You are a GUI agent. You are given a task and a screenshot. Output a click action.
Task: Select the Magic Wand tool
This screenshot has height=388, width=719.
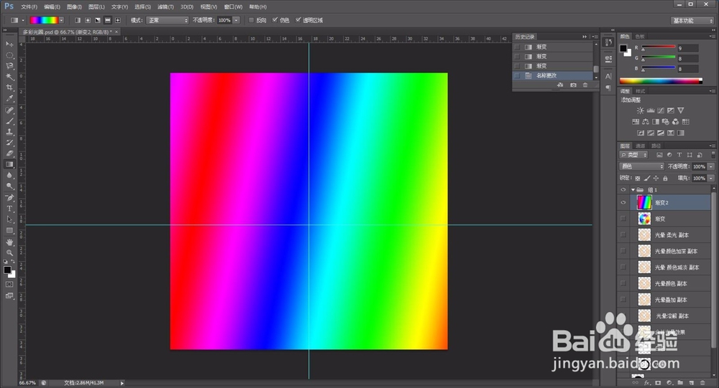click(x=9, y=77)
